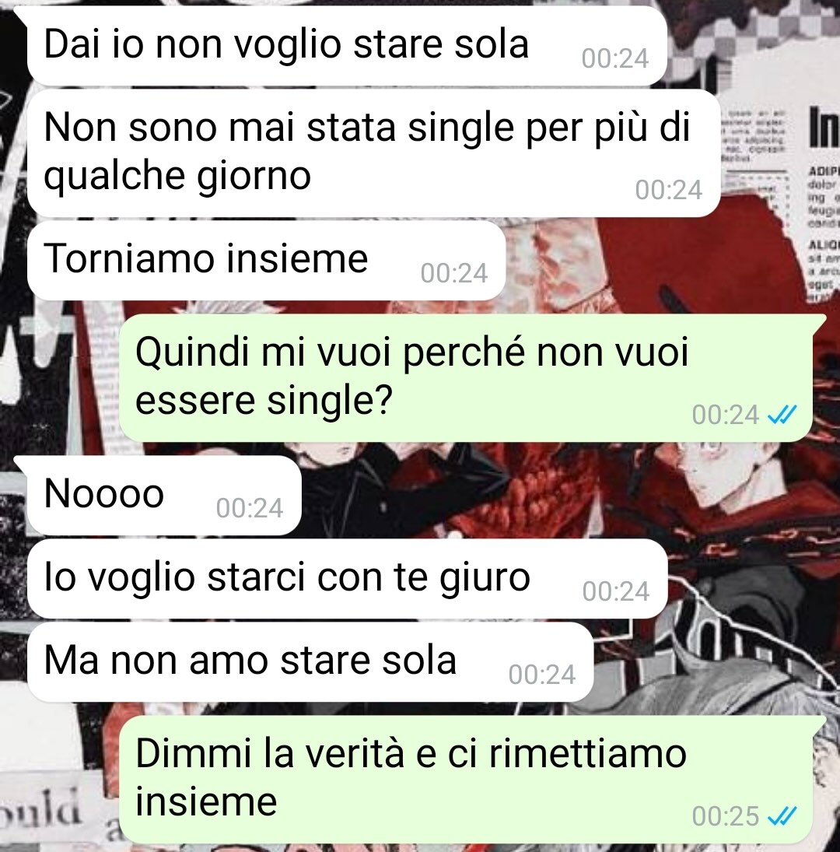Tap the 00:25 timestamp on the last message
840x852 pixels.
[x=725, y=816]
